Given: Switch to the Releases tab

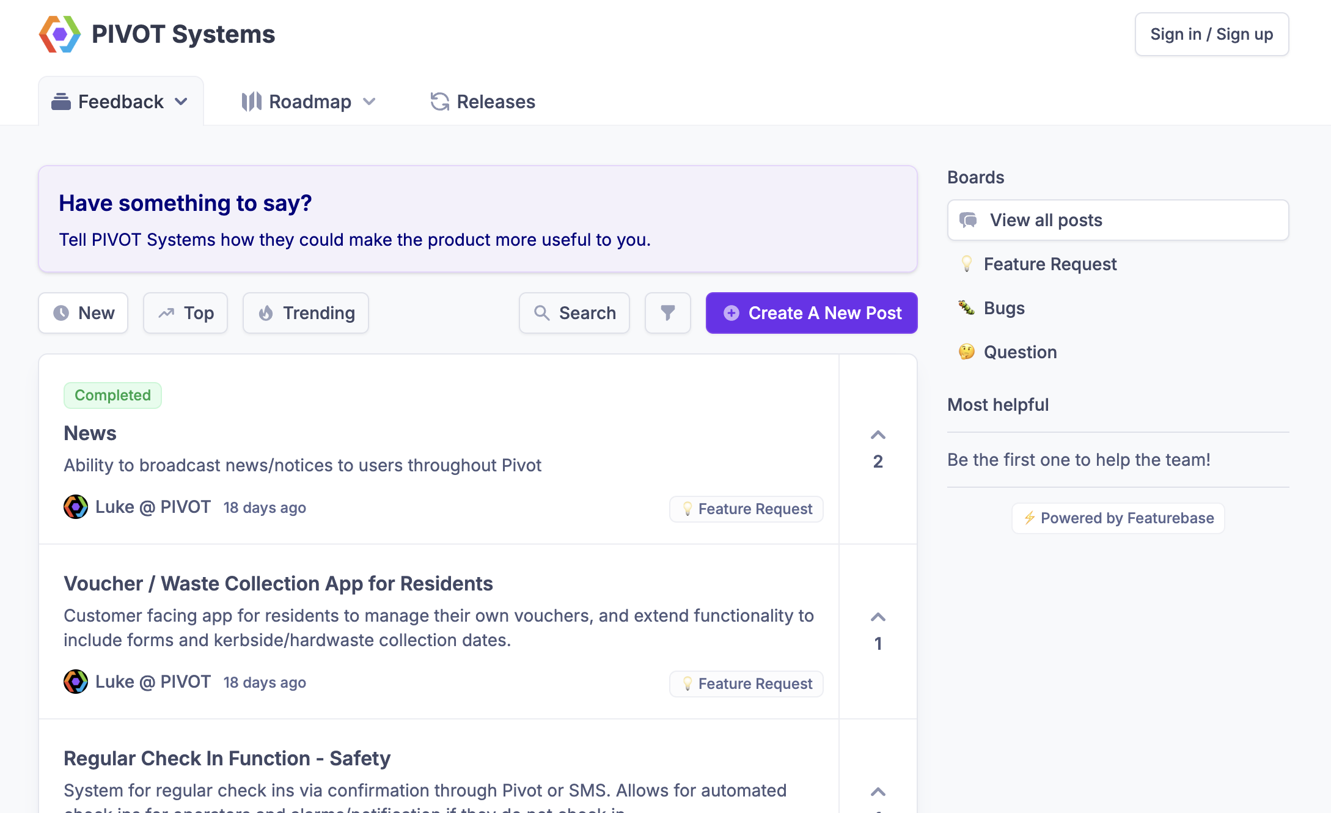Looking at the screenshot, I should (483, 102).
